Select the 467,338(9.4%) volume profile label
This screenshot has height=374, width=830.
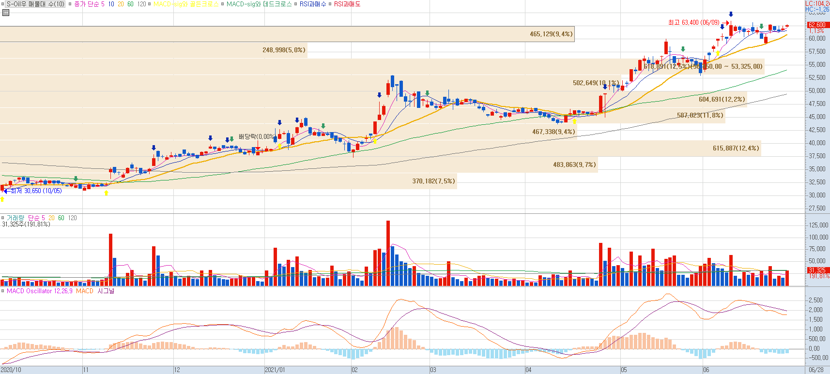point(553,132)
